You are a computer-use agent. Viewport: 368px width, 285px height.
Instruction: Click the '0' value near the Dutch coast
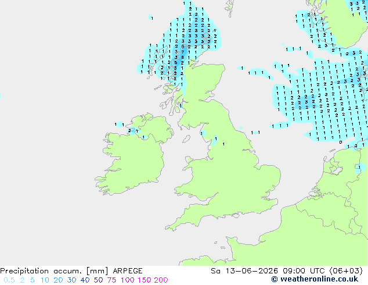tap(341, 142)
